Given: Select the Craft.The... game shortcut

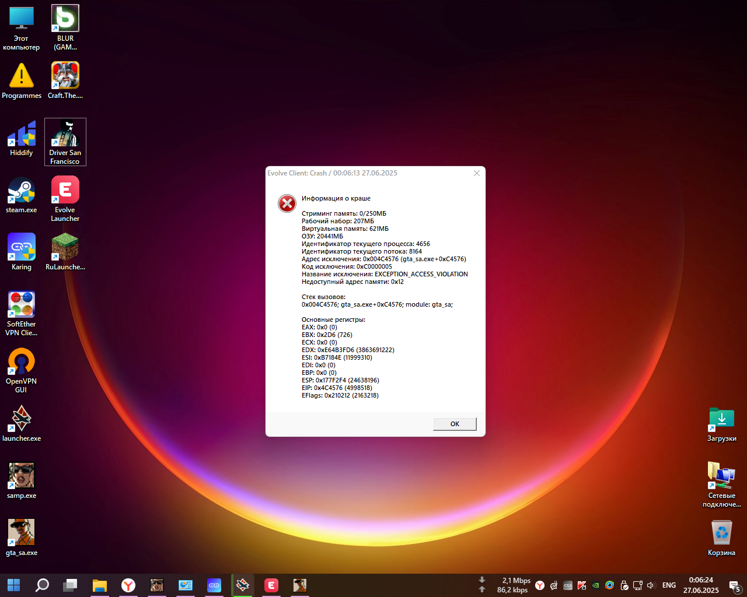Looking at the screenshot, I should 65,81.
